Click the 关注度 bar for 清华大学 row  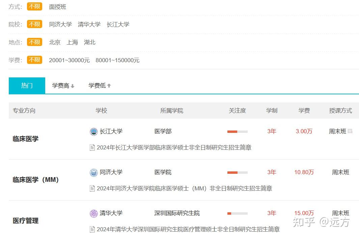[238, 213]
